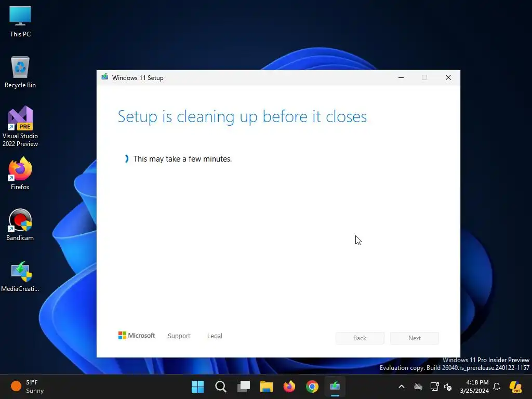Open the Start menu
532x399 pixels.
(x=198, y=387)
